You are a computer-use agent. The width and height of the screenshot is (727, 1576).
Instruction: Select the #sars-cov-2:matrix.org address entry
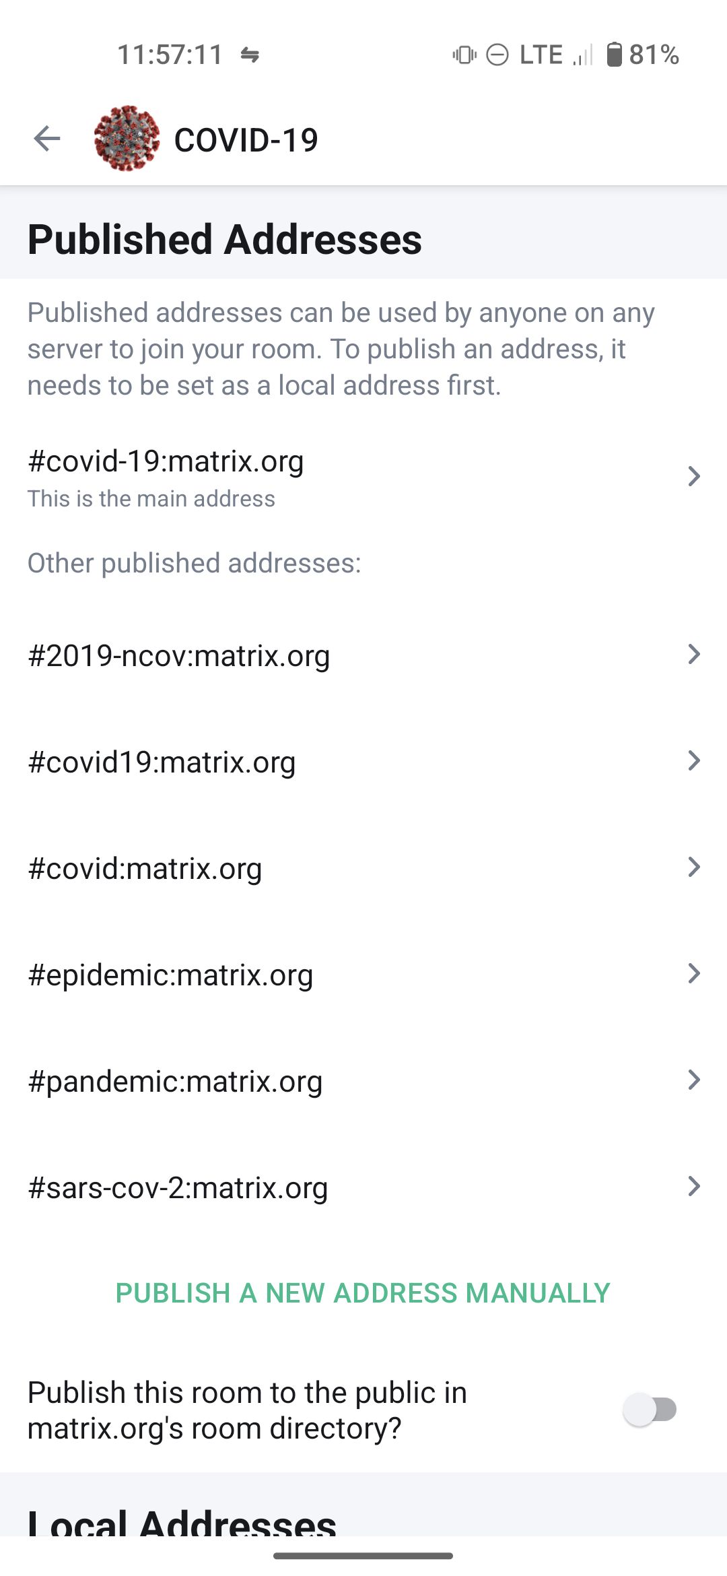(x=178, y=1187)
